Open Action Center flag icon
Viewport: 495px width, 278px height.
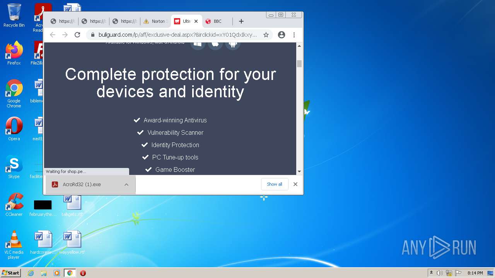click(458, 273)
